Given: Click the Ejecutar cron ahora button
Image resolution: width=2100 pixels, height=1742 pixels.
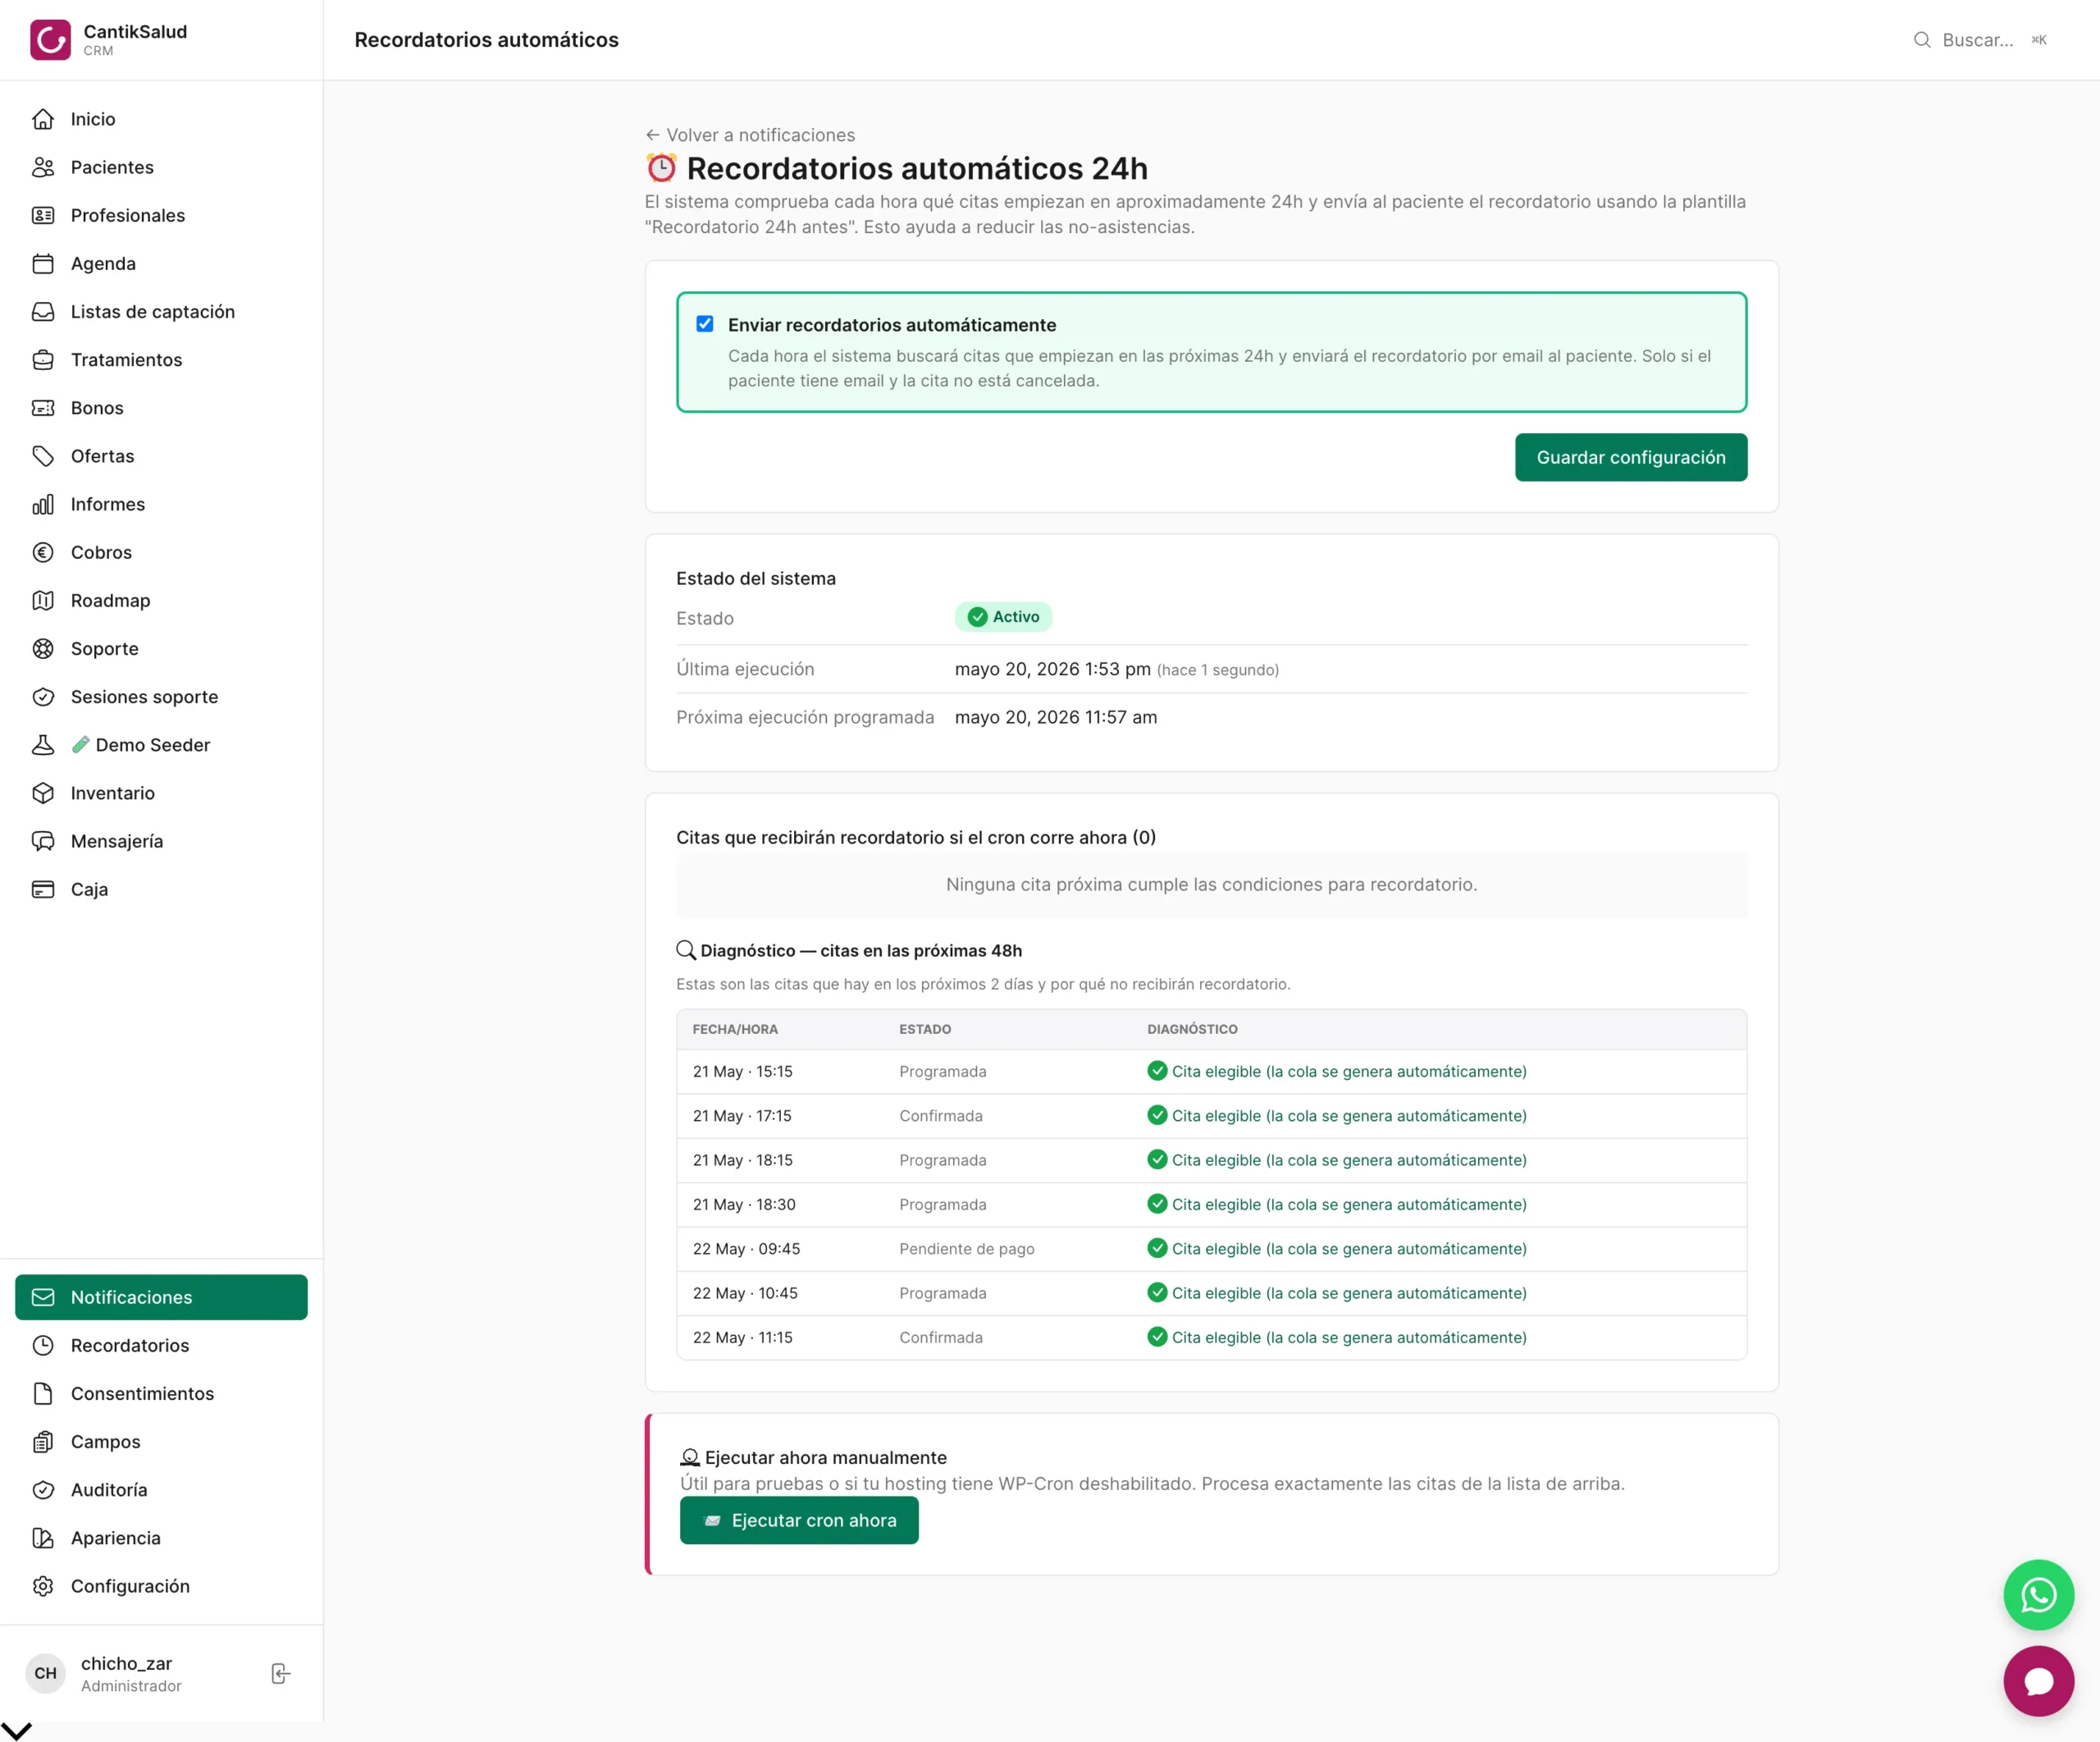Looking at the screenshot, I should 799,1520.
